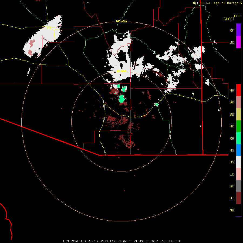Image resolution: width=243 pixels, height=243 pixels.
Task: Click the NEXLAB-College of DuPage credit
Action: 215,3
